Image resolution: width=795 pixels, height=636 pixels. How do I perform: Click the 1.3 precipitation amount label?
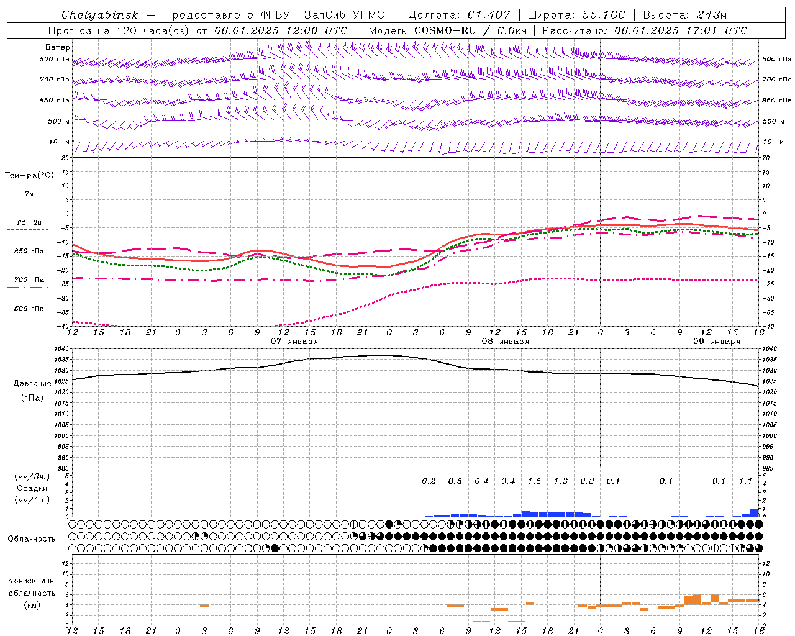click(x=561, y=481)
